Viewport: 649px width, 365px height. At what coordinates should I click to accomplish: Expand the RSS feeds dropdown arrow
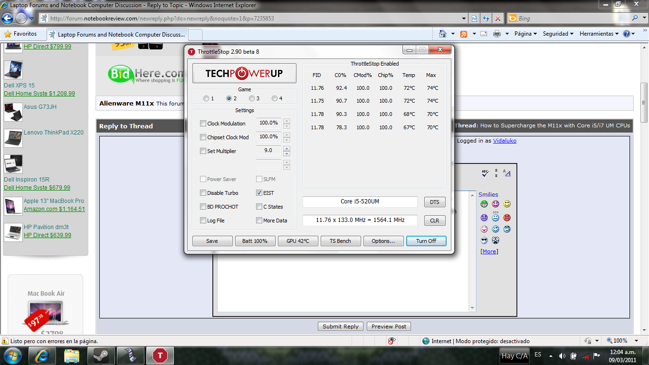pyautogui.click(x=473, y=34)
